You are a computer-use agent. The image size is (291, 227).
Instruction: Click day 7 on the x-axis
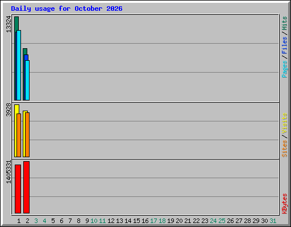point(70,221)
